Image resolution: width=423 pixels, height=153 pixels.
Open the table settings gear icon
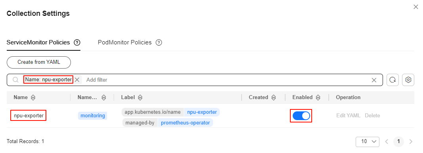point(408,80)
